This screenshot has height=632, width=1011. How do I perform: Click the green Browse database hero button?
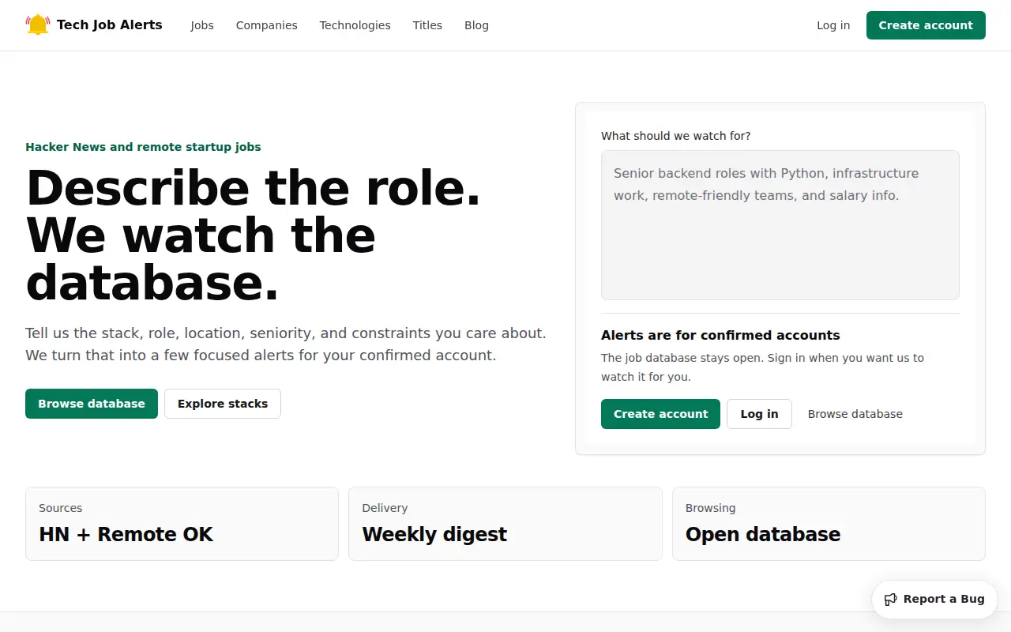pyautogui.click(x=92, y=404)
